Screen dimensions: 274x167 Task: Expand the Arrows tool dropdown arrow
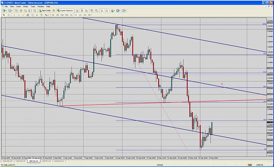pos(48,15)
